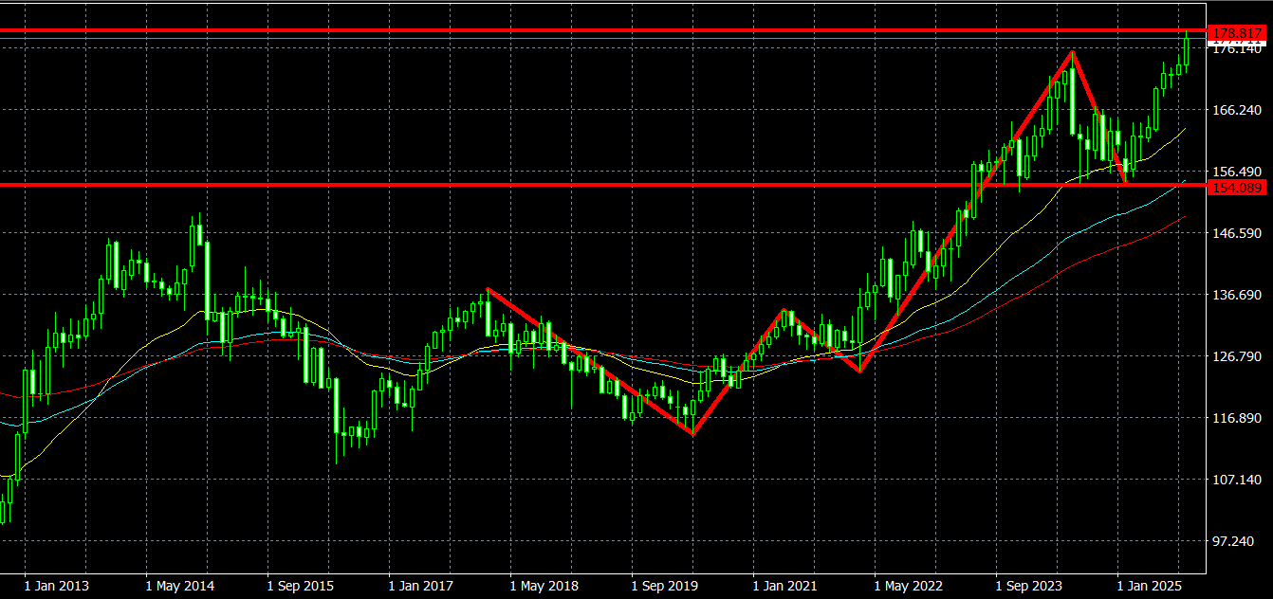The width and height of the screenshot is (1273, 599).
Task: Click the right end of yellow moving average
Action: tap(1185, 128)
